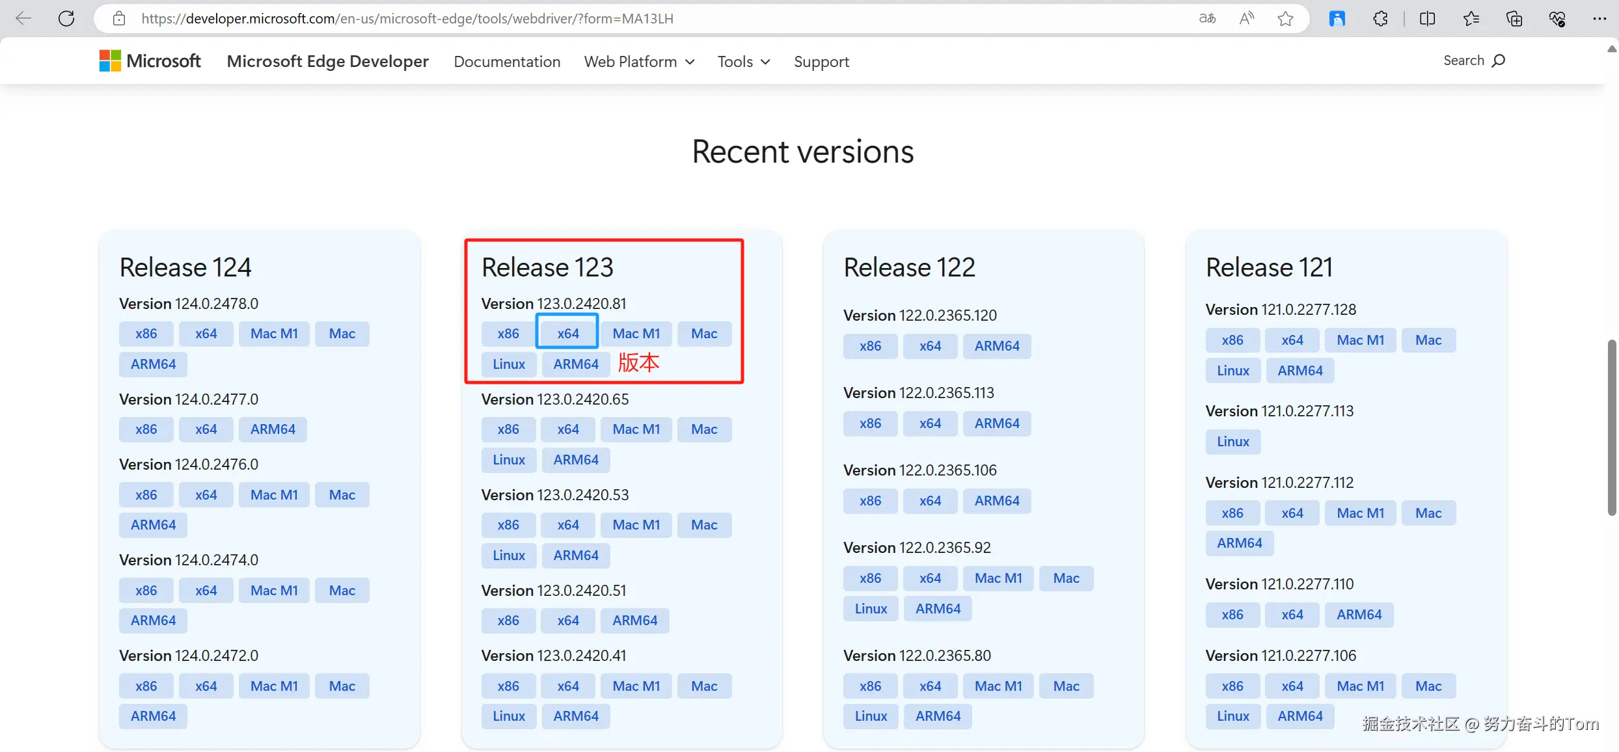Add this page to favorites

[x=1285, y=18]
